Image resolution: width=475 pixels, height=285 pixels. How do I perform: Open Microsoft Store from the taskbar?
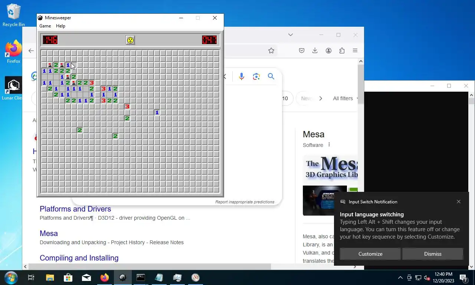[68, 278]
